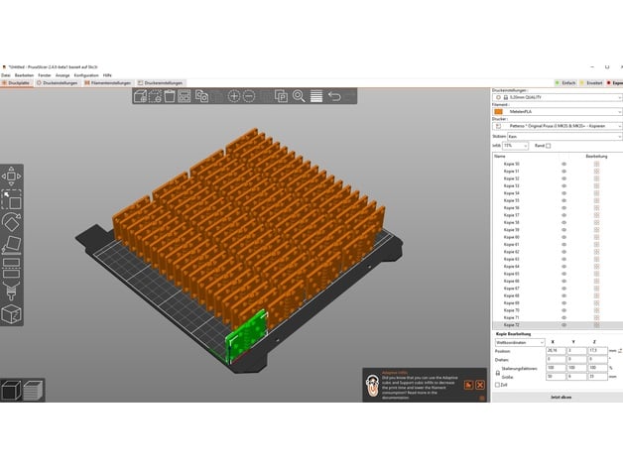Switch to the Druckeinstellungen tab
Viewport: 623px width, 468px height.
coord(58,83)
